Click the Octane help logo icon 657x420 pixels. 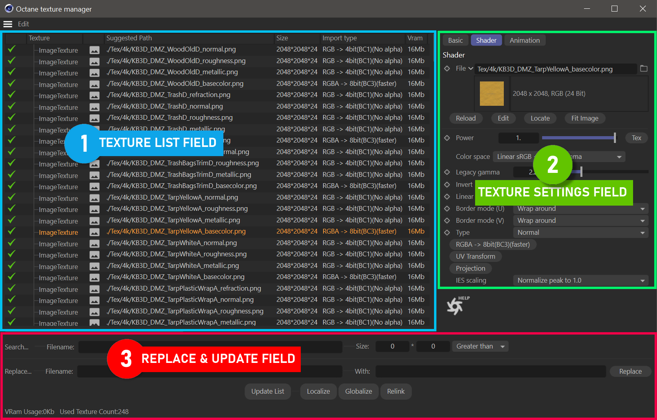pyautogui.click(x=456, y=306)
